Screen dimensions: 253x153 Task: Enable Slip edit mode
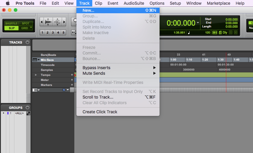coord(12,28)
